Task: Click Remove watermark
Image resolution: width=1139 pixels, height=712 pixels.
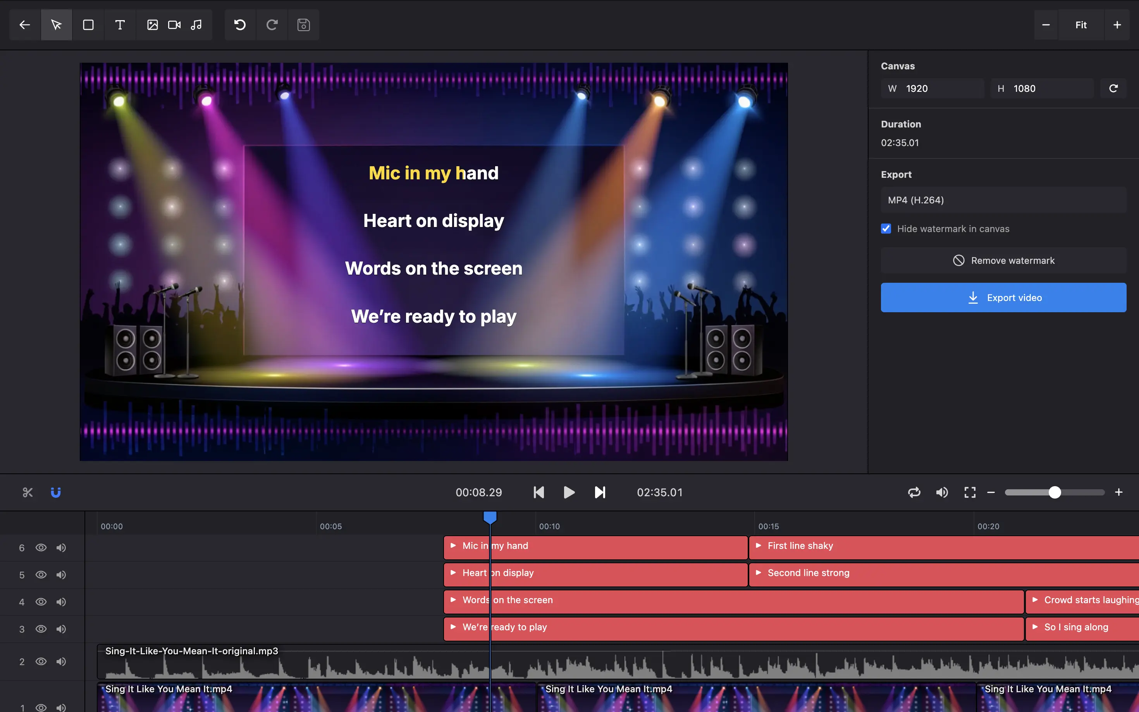Action: coord(1003,260)
